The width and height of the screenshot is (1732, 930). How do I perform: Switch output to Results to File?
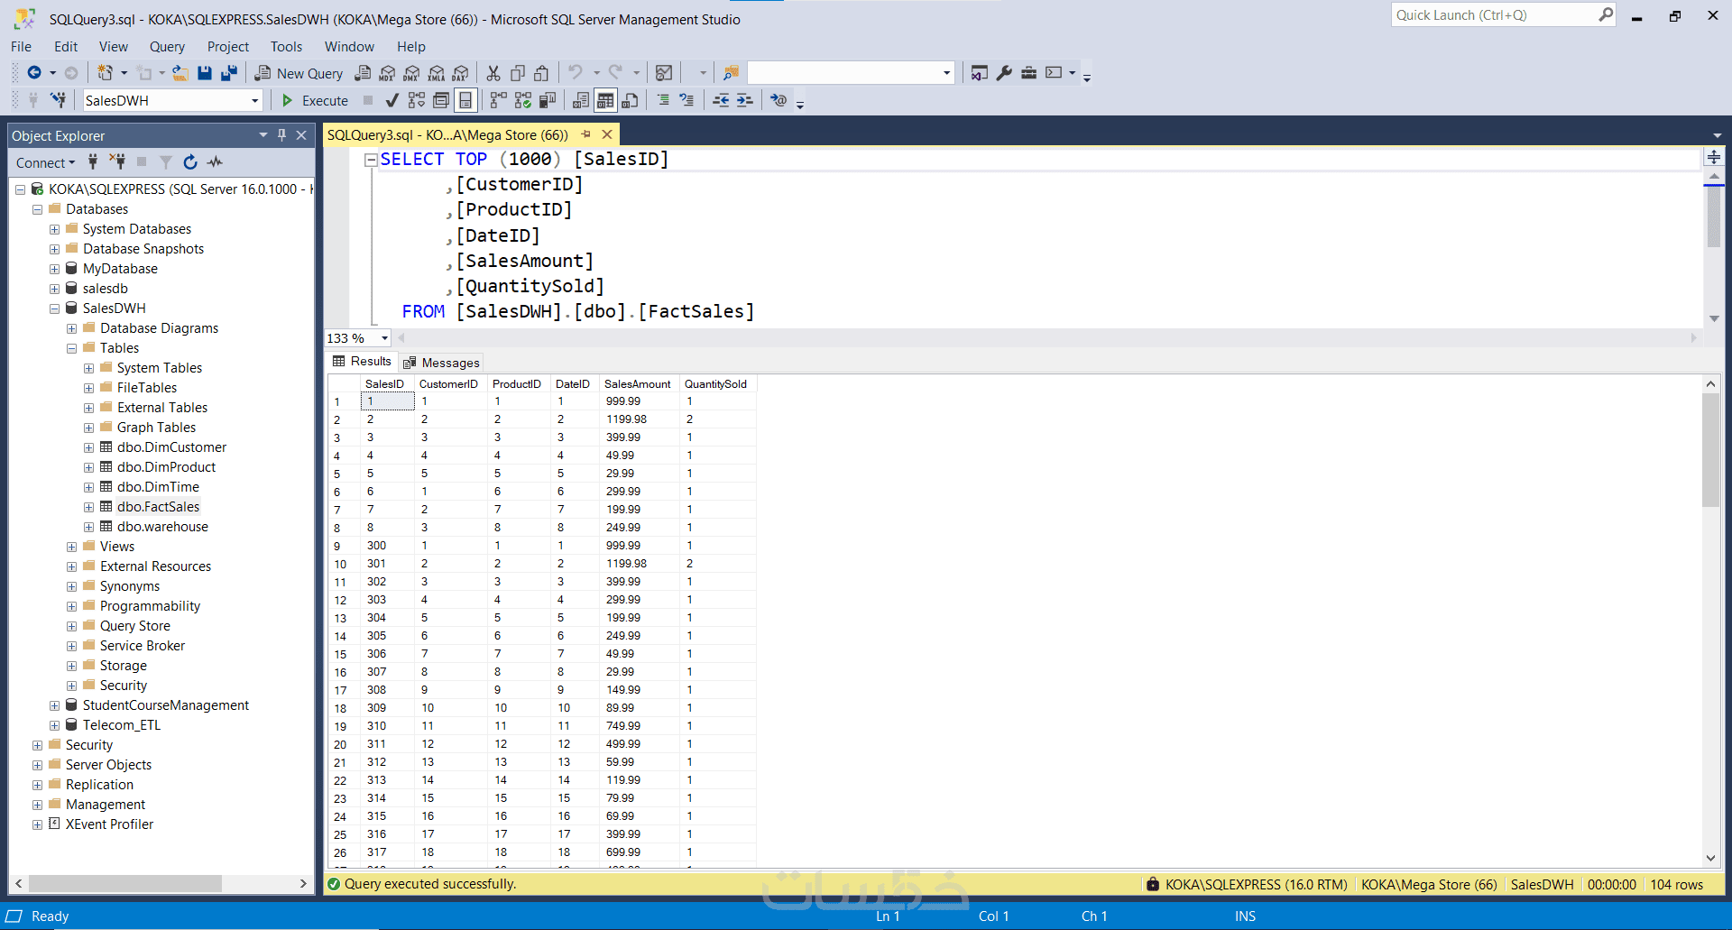pyautogui.click(x=630, y=100)
